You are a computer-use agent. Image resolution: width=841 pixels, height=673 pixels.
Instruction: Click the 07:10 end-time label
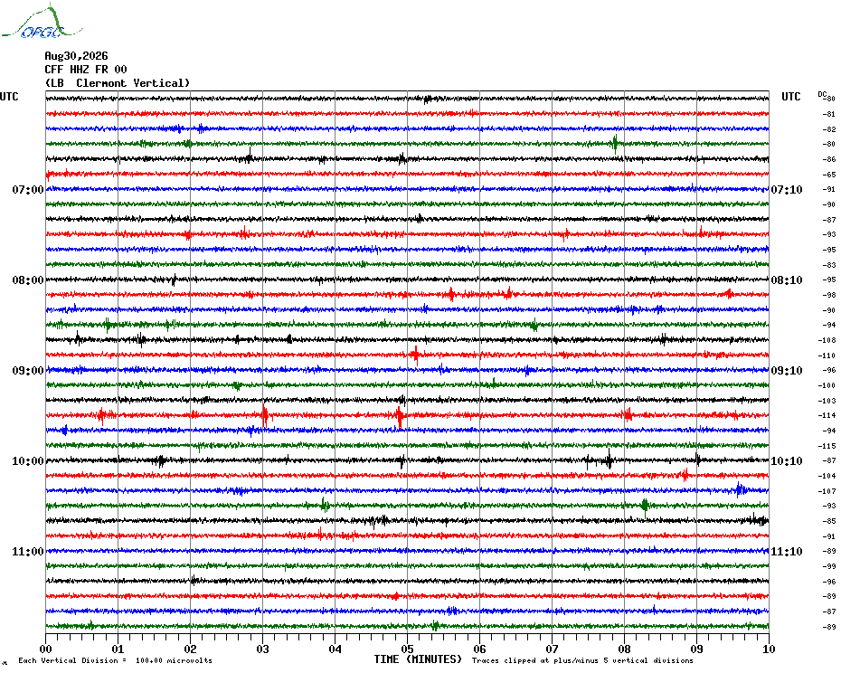coord(787,190)
